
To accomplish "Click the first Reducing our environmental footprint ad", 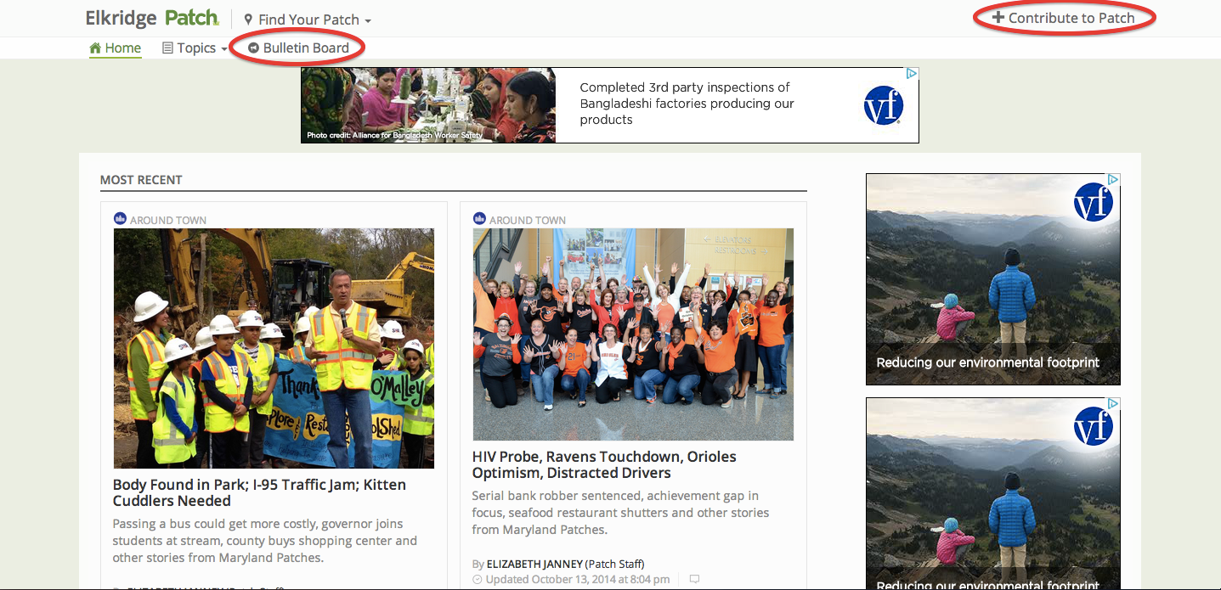I will [x=992, y=279].
